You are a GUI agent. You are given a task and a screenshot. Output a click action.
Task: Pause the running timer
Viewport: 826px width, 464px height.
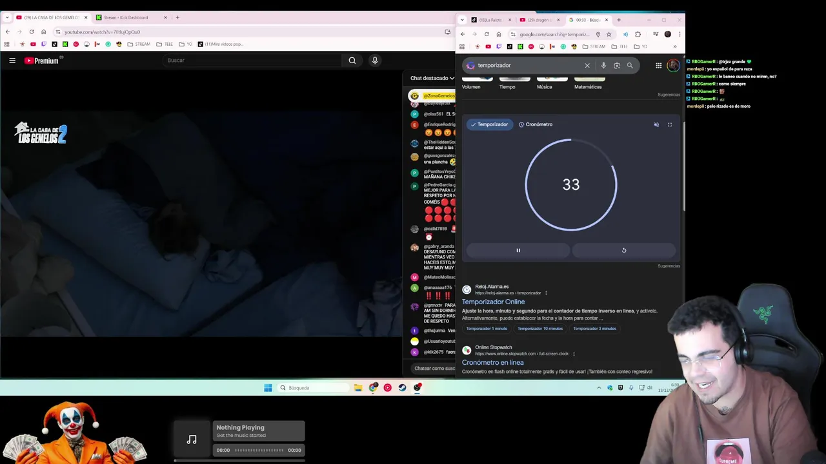[x=518, y=250]
